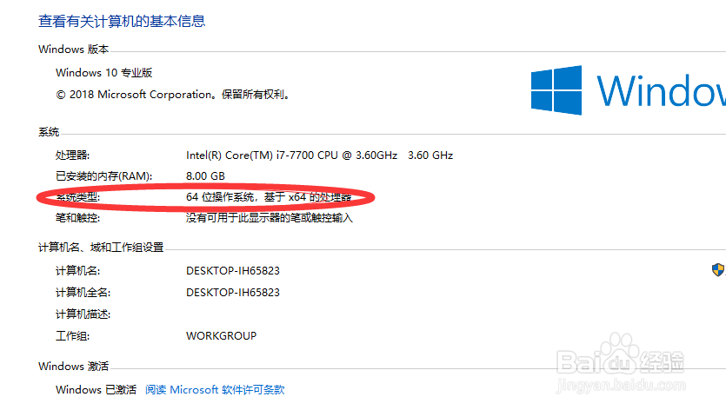Select the 计算机名 value DESKTOP-IH65823

click(x=233, y=271)
